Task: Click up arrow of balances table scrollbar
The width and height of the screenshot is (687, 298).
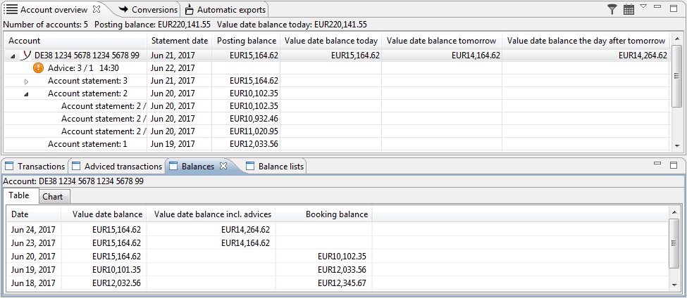Action: pyautogui.click(x=675, y=212)
